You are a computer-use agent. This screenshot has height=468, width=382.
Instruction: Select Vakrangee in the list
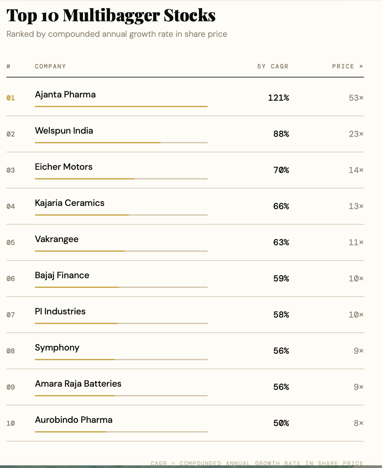[x=57, y=239]
